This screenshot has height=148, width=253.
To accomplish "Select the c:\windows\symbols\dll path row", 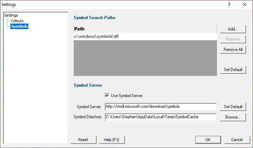I will click(145, 36).
